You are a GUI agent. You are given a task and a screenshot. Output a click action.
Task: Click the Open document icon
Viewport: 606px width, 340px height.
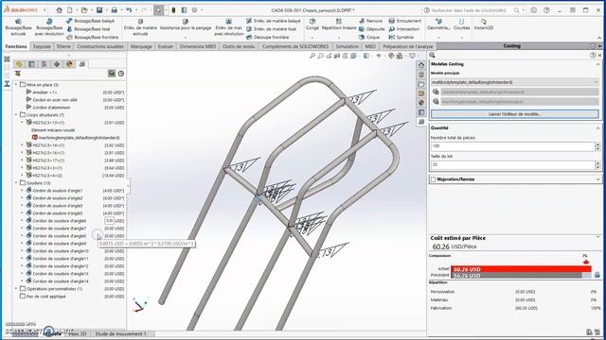84,10
